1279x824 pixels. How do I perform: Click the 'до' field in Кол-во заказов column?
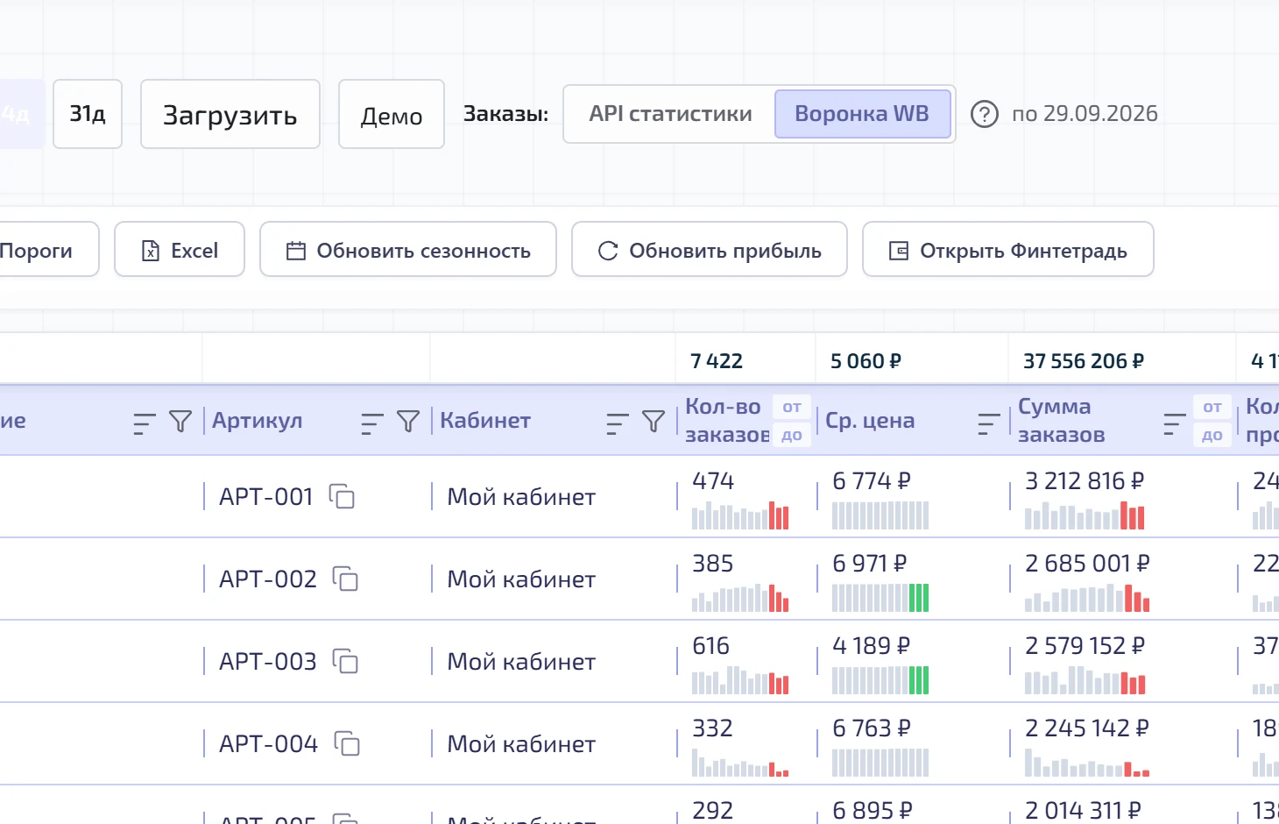pyautogui.click(x=792, y=435)
